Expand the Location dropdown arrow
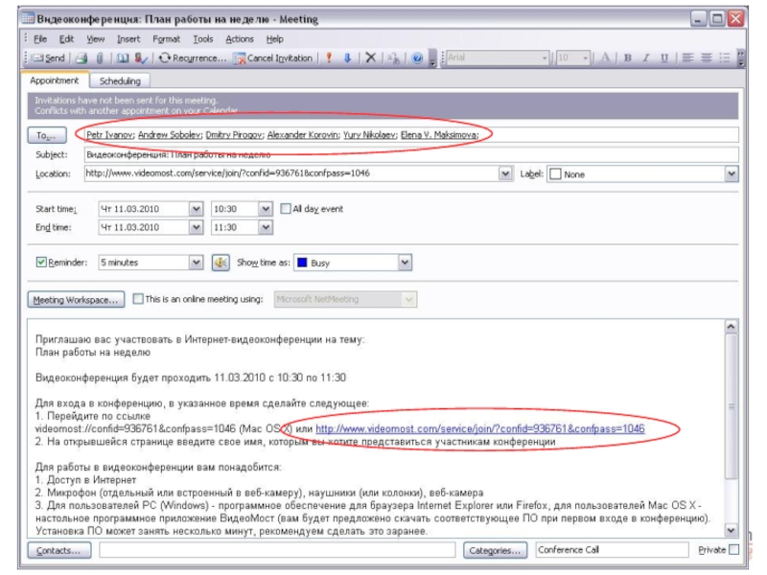The width and height of the screenshot is (767, 575). tap(505, 174)
